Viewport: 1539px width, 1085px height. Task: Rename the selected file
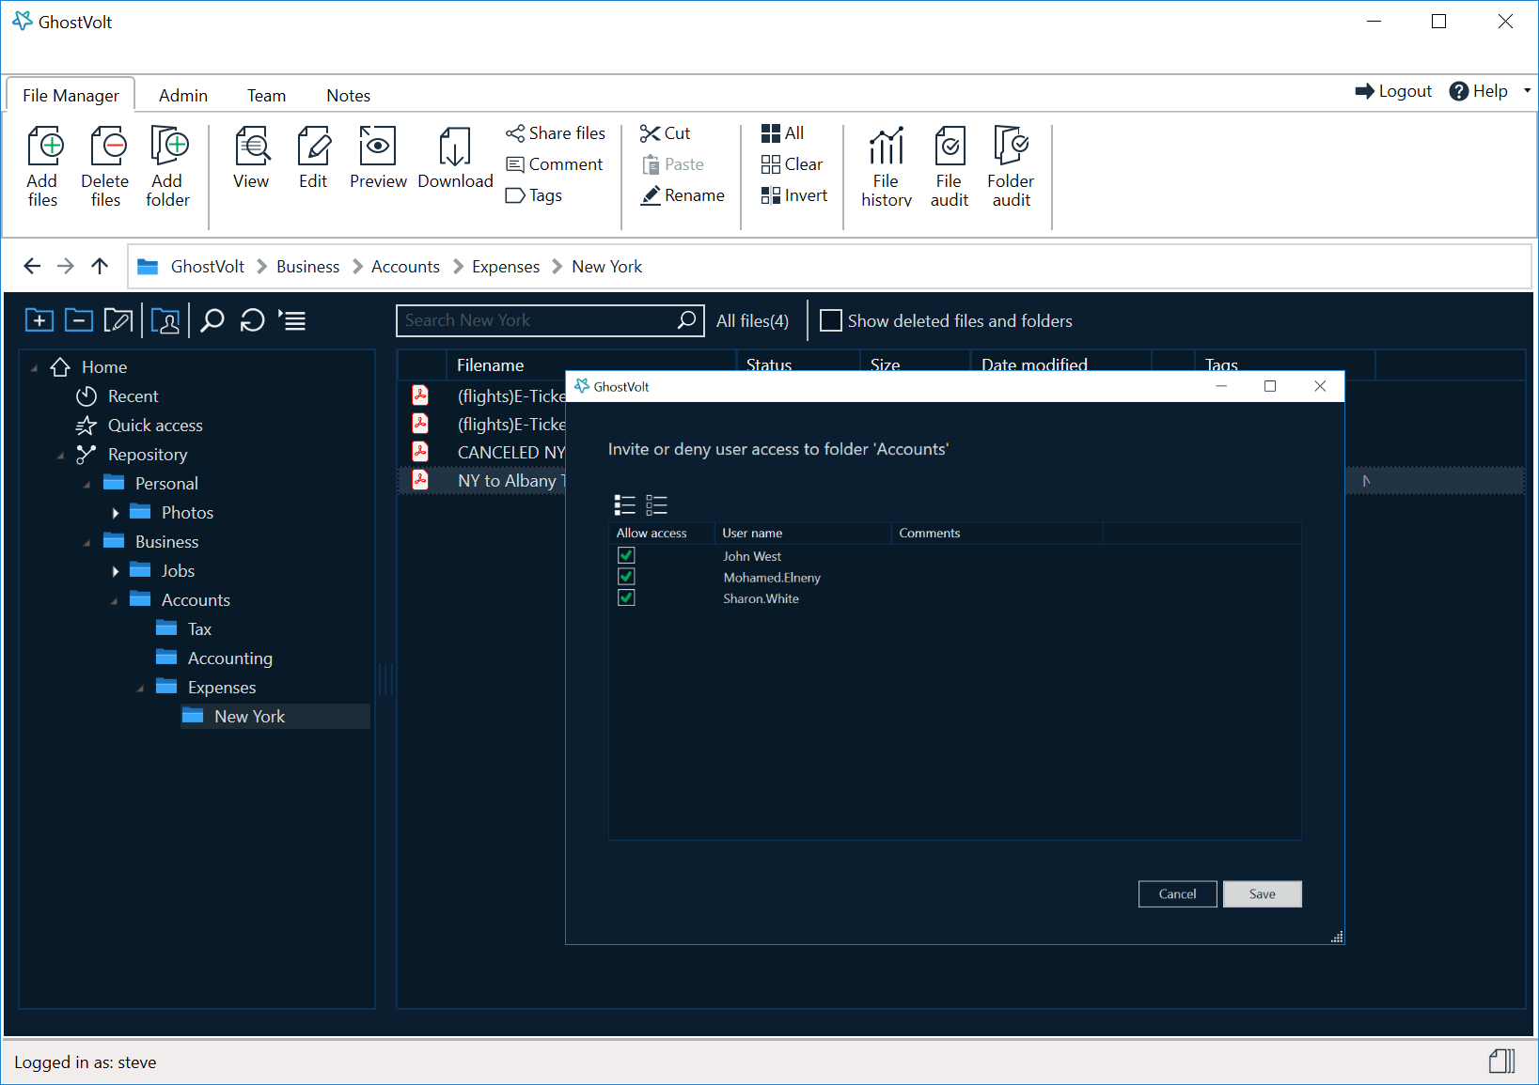[683, 195]
